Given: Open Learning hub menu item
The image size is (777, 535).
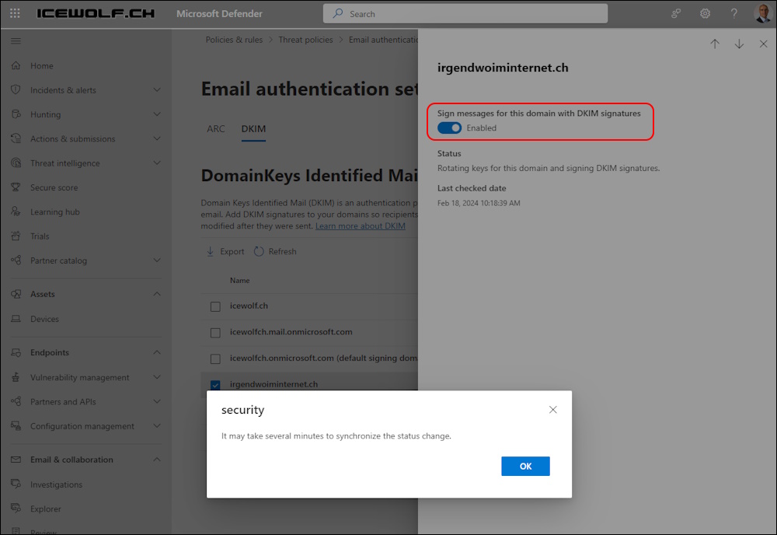Looking at the screenshot, I should coord(55,212).
